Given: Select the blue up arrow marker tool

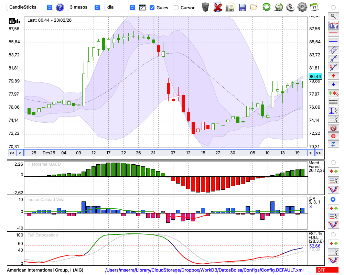Looking at the screenshot, I should pyautogui.click(x=333, y=84).
